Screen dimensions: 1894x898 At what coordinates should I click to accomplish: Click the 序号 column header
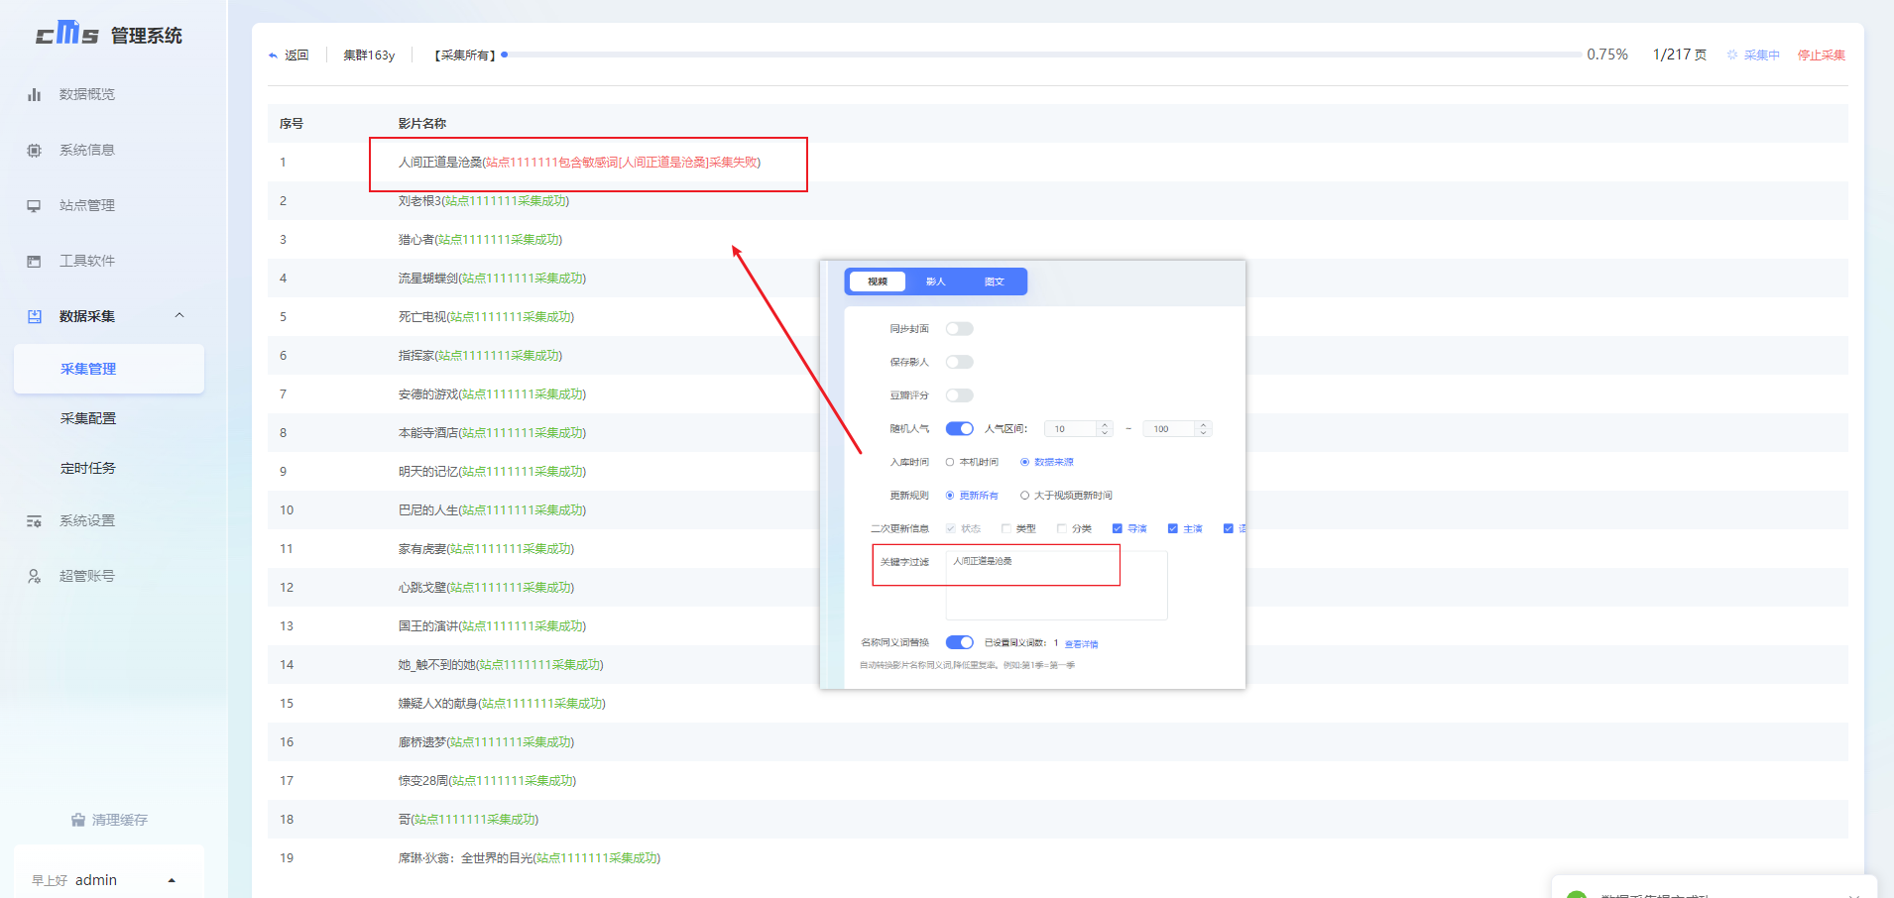(292, 123)
